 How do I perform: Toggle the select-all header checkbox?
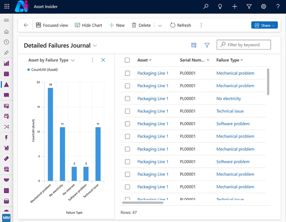tap(127, 60)
